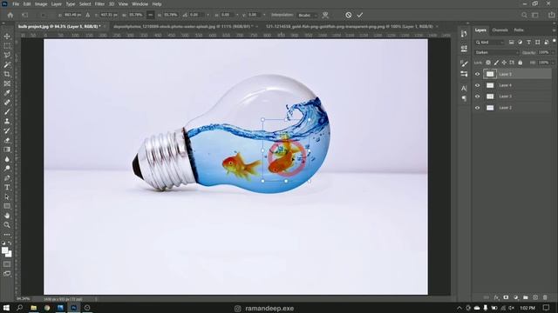Select the Rectangle shape tool

coord(7,206)
